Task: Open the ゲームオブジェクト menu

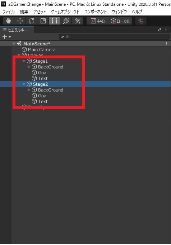Action: pos(65,12)
